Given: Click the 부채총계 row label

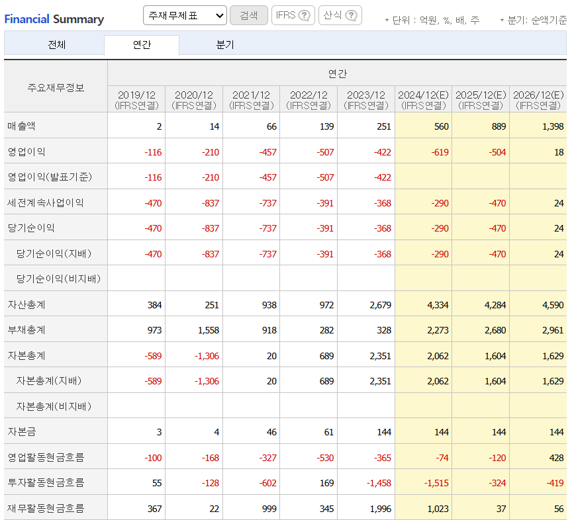Looking at the screenshot, I should (26, 330).
